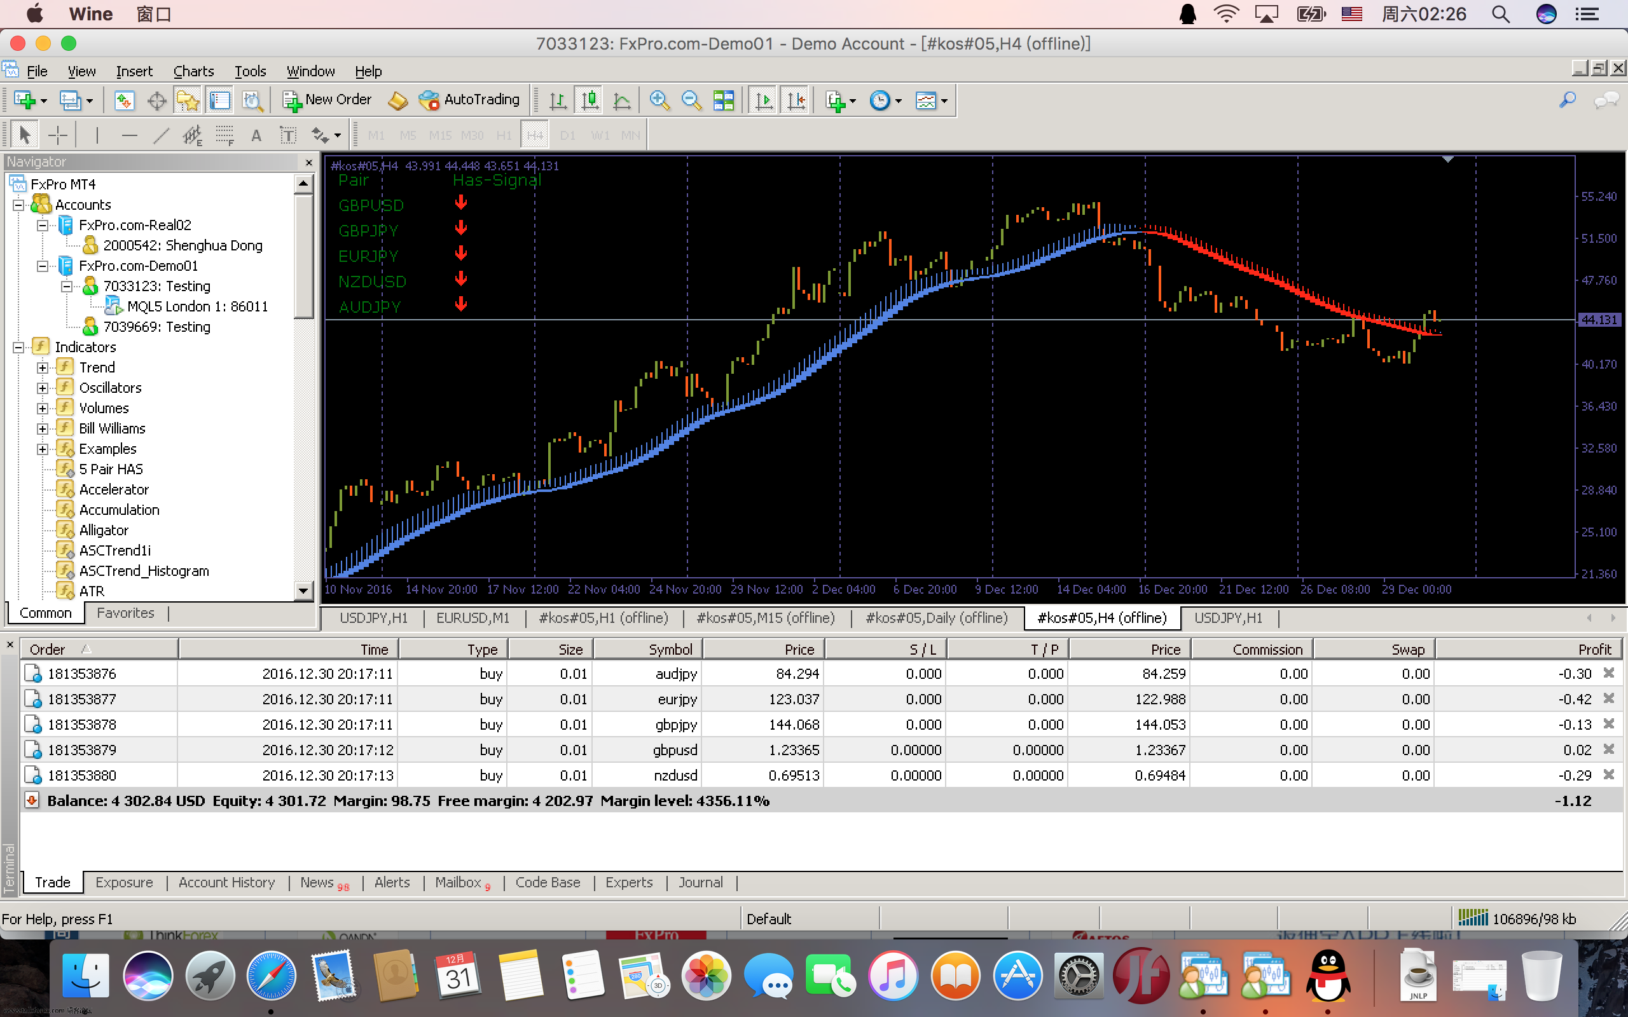1628x1017 pixels.
Task: Toggle the Navigator panel star-folder icon
Action: (188, 101)
